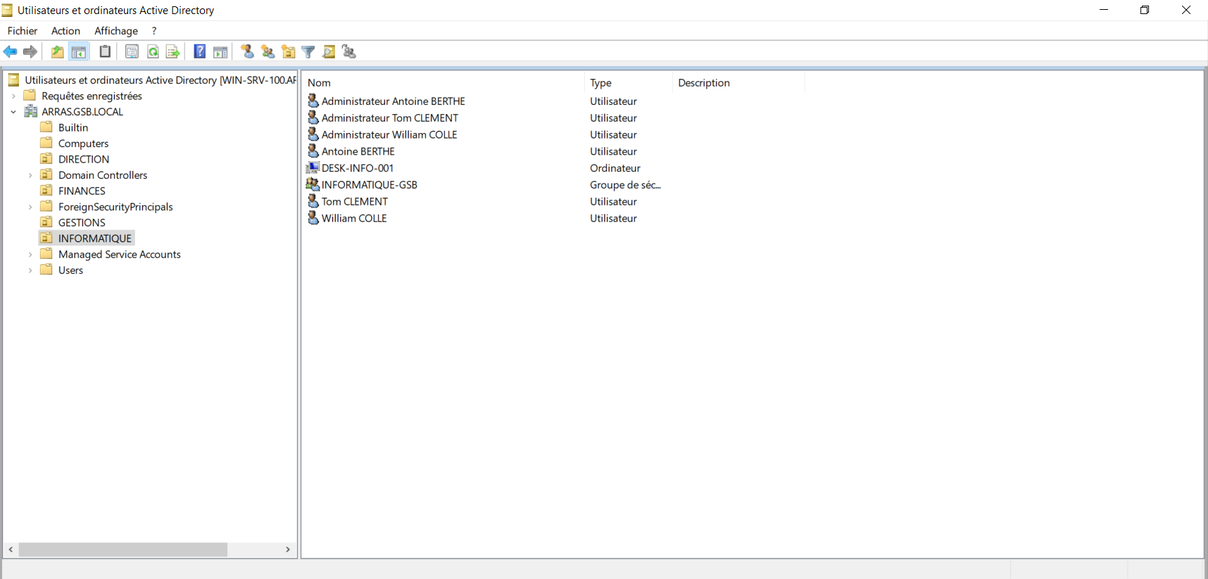Click the root console icon in the tree

point(13,79)
